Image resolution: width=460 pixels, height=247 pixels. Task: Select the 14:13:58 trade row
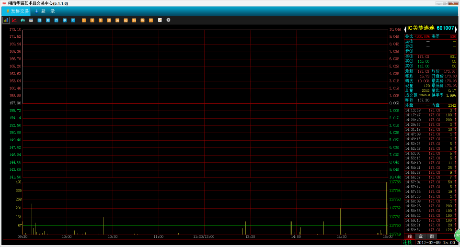(431, 111)
